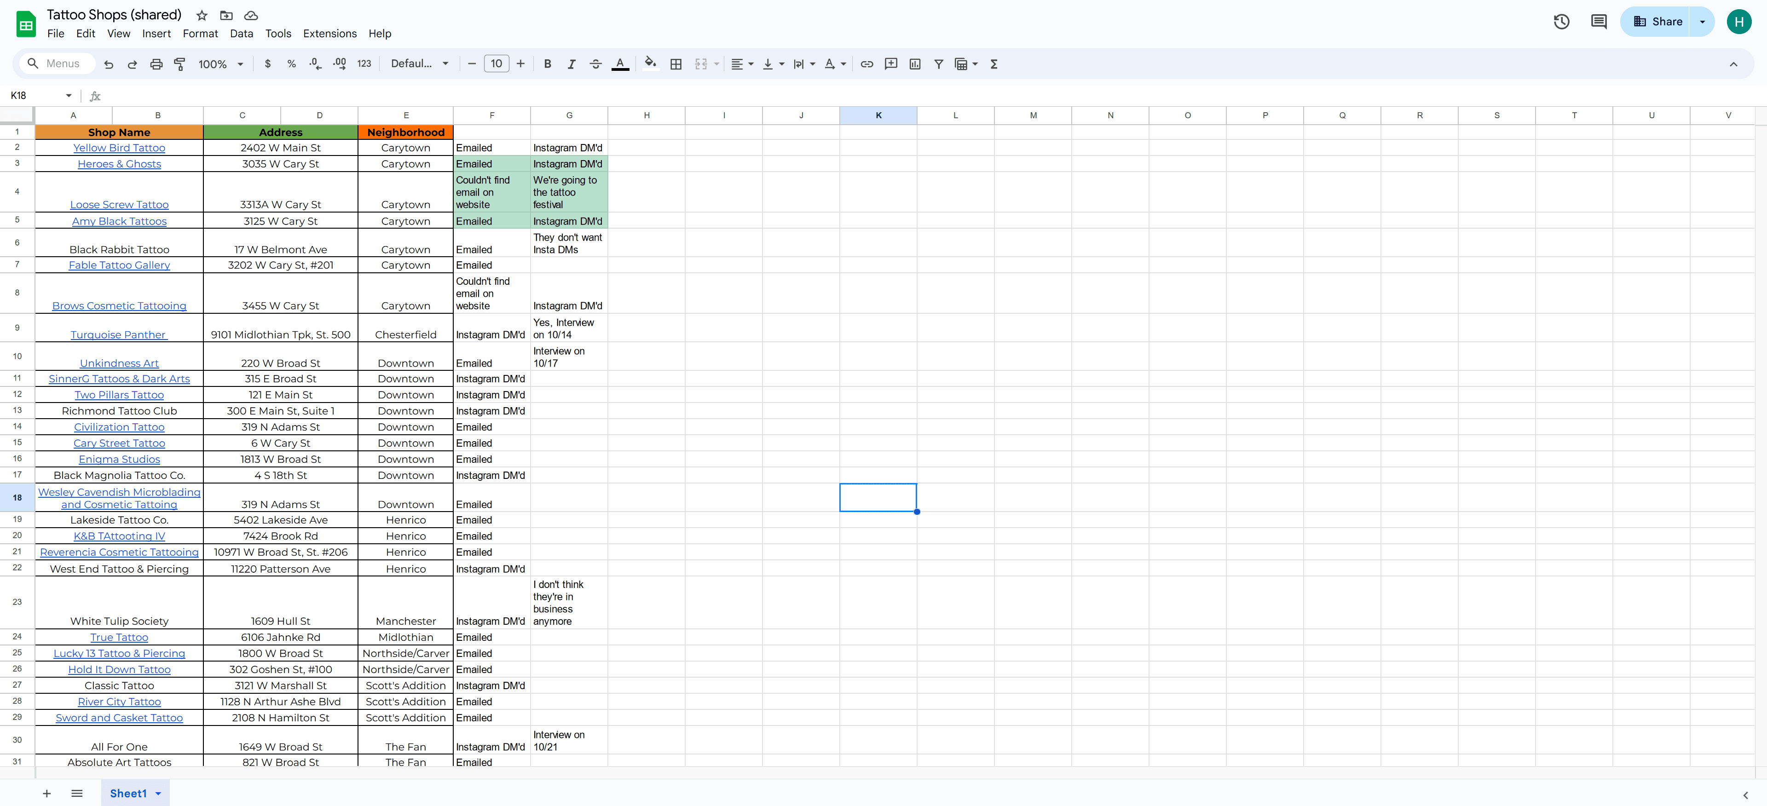Open version history clock icon
The height and width of the screenshot is (806, 1767).
[1561, 22]
